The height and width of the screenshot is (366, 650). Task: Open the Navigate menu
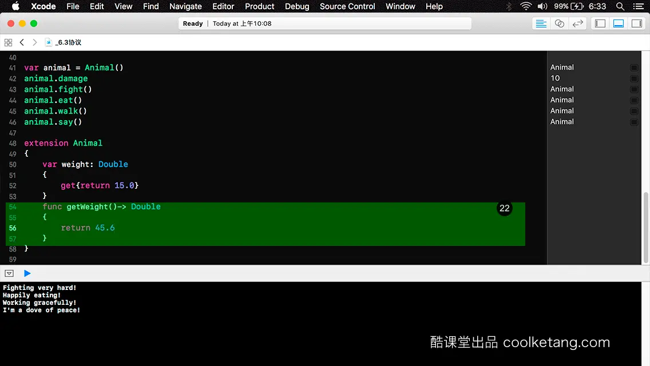click(185, 6)
